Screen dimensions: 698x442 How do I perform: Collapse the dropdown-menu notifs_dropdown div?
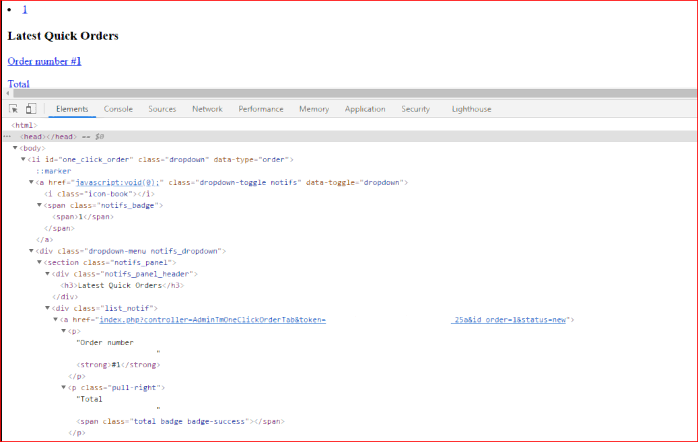[x=31, y=251]
